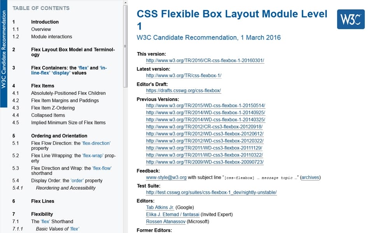Open The 'flex' Shorthand entry
The image size is (371, 233).
click(52, 221)
